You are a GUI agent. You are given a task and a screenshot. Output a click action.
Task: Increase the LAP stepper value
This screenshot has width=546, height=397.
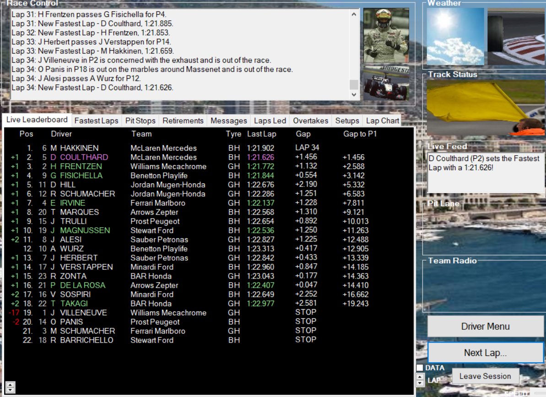420,377
